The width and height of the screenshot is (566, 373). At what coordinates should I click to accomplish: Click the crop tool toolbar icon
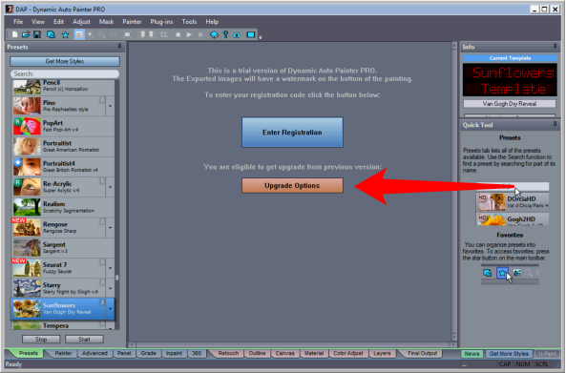164,34
